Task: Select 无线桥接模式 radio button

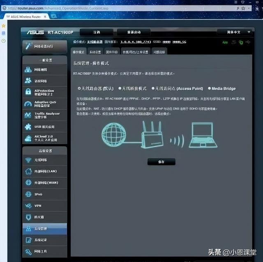Action: pos(120,88)
